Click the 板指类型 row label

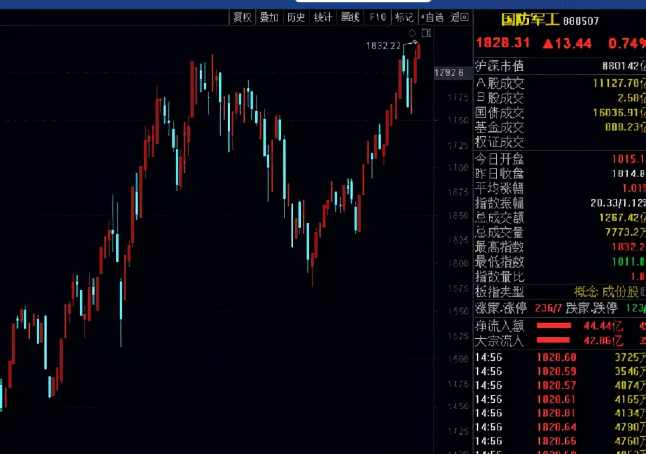[x=499, y=292]
